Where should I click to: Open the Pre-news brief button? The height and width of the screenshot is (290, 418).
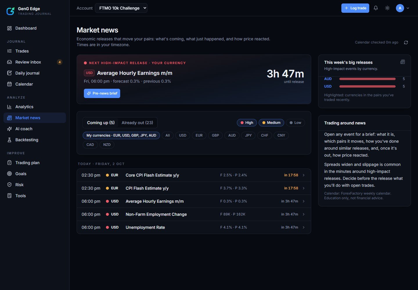(x=102, y=93)
